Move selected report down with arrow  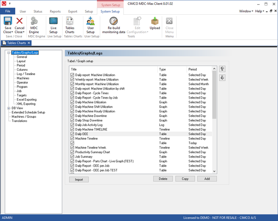pyautogui.click(x=222, y=78)
